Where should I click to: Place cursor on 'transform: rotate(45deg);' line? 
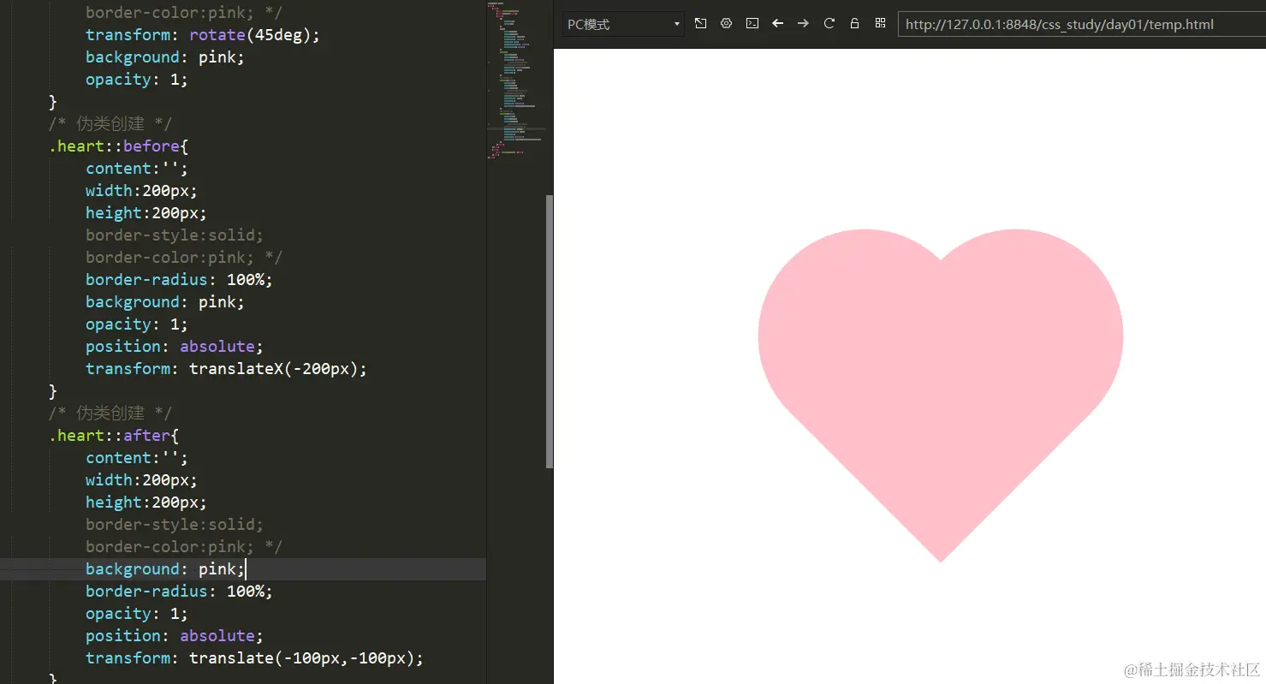[202, 35]
